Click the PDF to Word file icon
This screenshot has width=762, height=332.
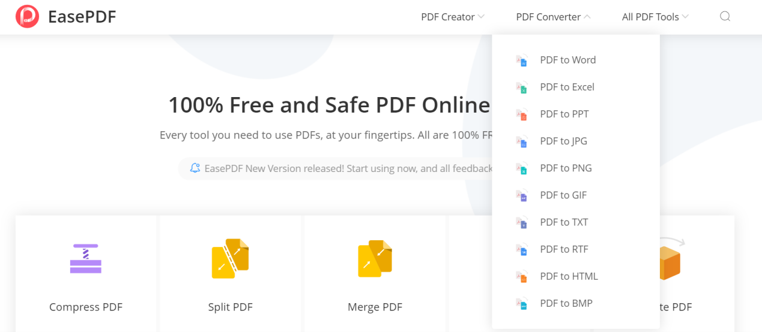coord(521,60)
